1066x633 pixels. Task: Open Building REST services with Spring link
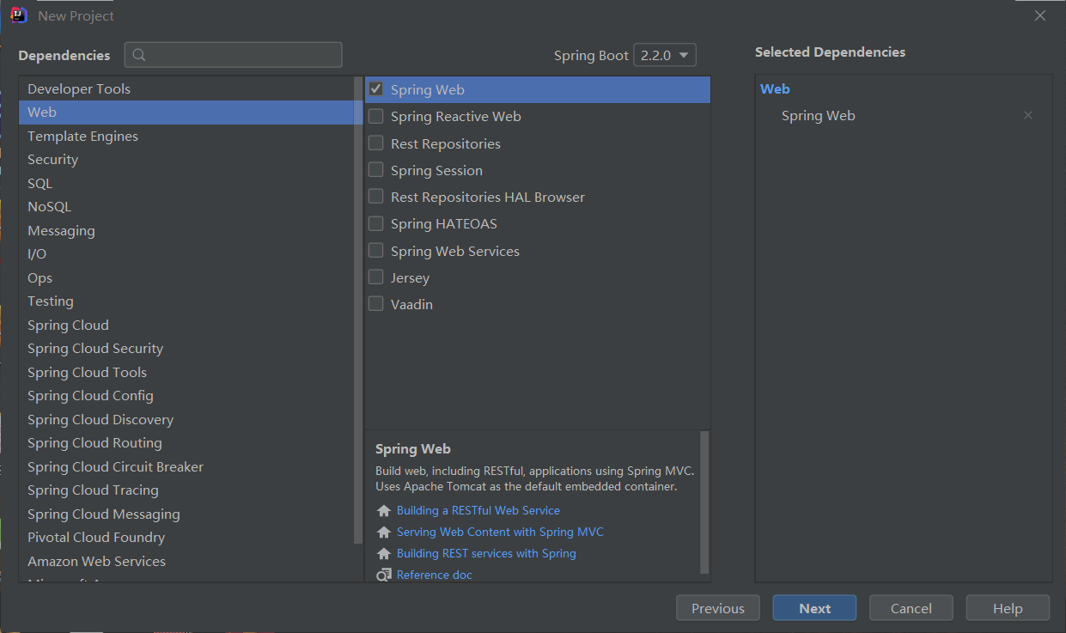(486, 553)
